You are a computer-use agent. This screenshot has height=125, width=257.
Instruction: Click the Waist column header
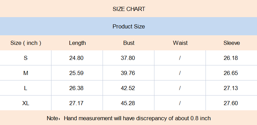[x=180, y=43]
